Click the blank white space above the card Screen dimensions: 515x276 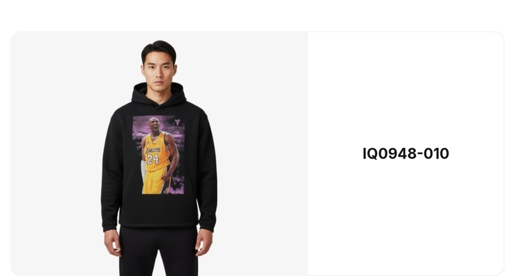pyautogui.click(x=257, y=15)
